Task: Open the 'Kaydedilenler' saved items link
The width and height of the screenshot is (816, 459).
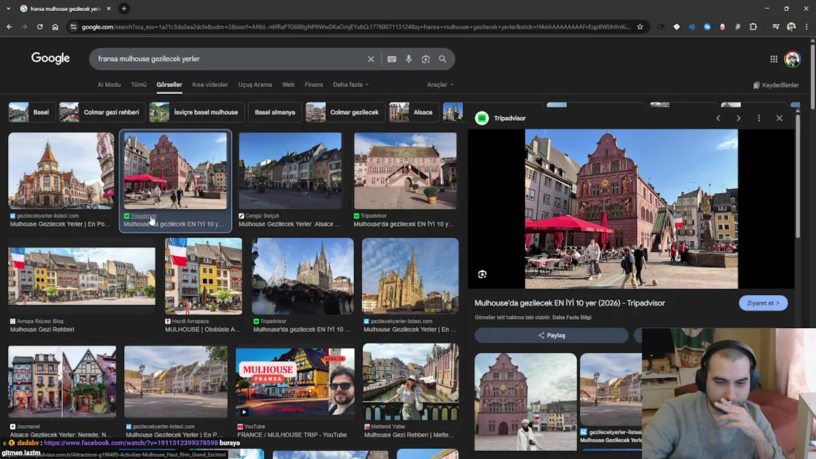Action: (x=775, y=85)
